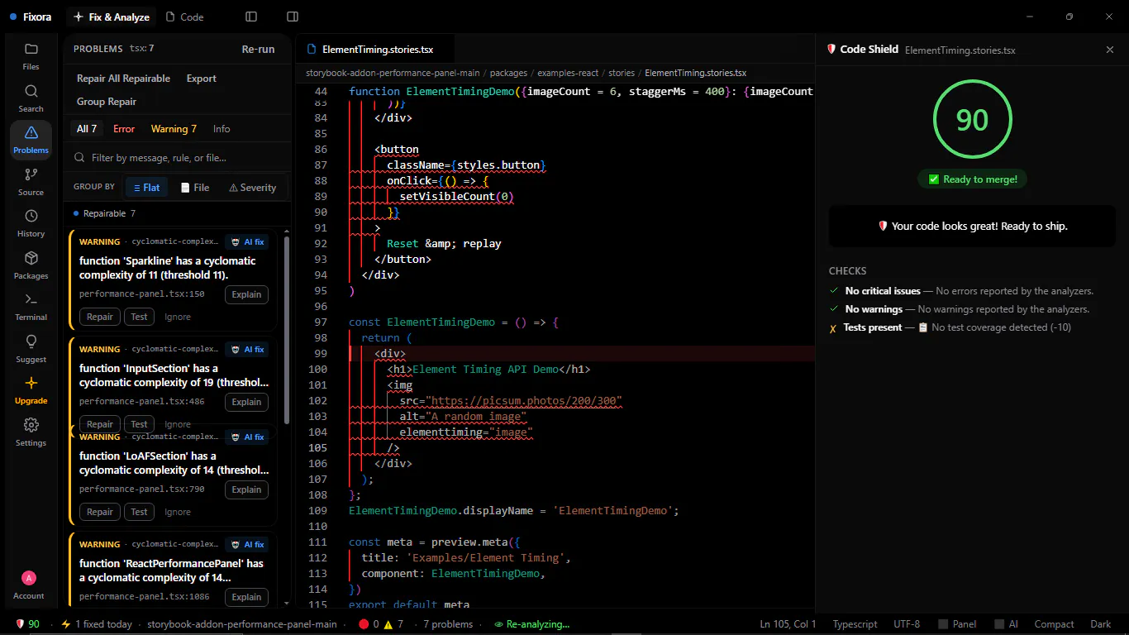Switch to the Fix & Analyze tab

[x=111, y=17]
